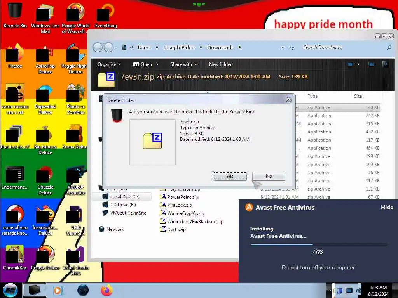Go to Joseph Biden in address path
The image size is (398, 298).
click(179, 47)
